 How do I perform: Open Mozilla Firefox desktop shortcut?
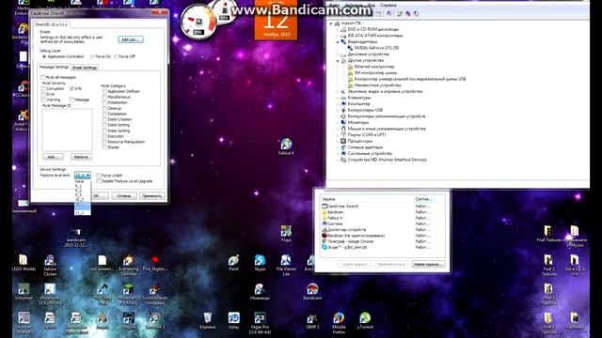coord(339,323)
